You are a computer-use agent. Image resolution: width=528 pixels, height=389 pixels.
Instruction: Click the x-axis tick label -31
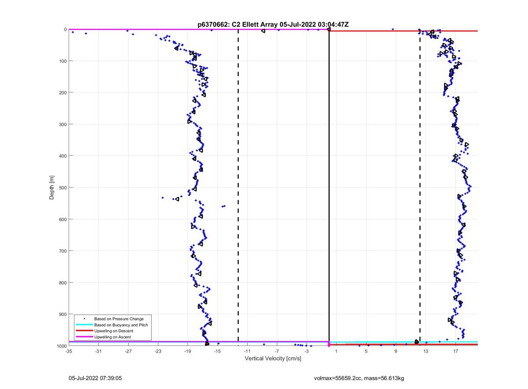tap(98, 351)
